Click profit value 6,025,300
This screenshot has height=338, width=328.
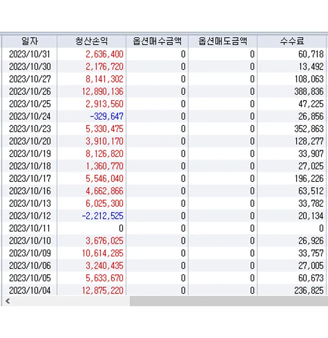[x=104, y=203]
